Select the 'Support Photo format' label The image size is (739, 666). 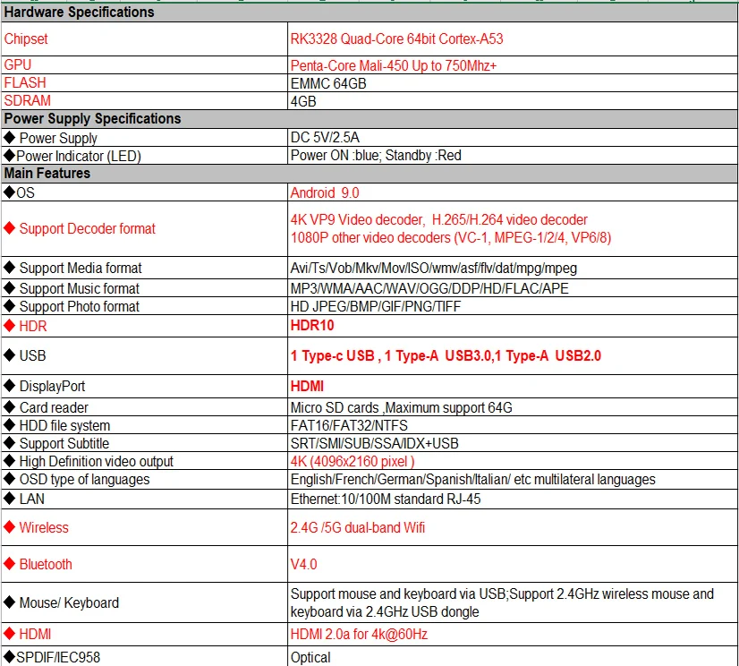(144, 306)
